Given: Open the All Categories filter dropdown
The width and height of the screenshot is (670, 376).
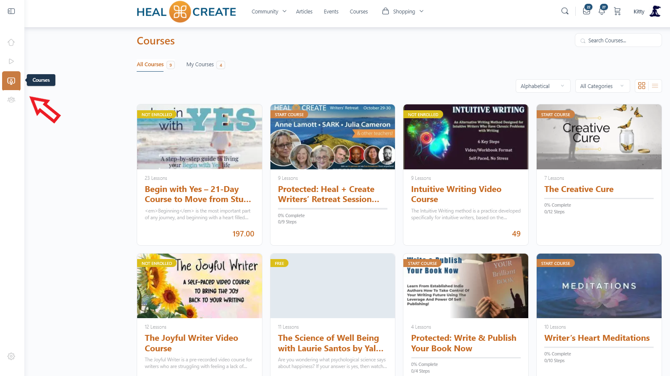Looking at the screenshot, I should click(602, 86).
